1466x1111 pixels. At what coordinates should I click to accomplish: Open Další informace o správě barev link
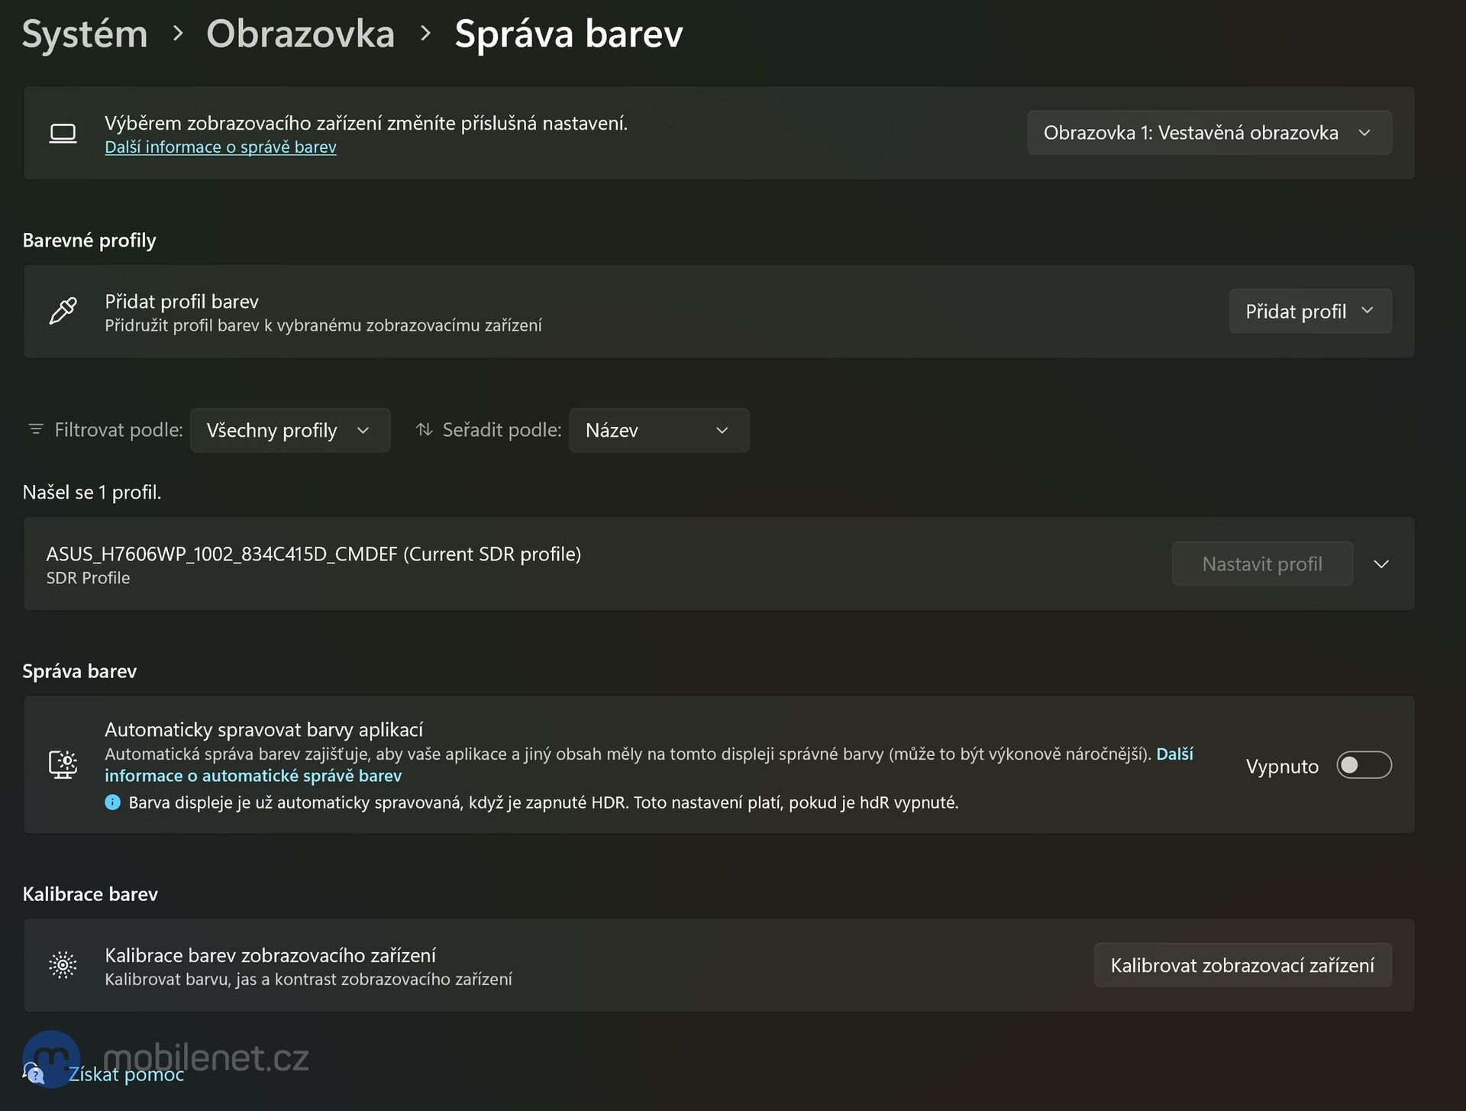point(220,147)
